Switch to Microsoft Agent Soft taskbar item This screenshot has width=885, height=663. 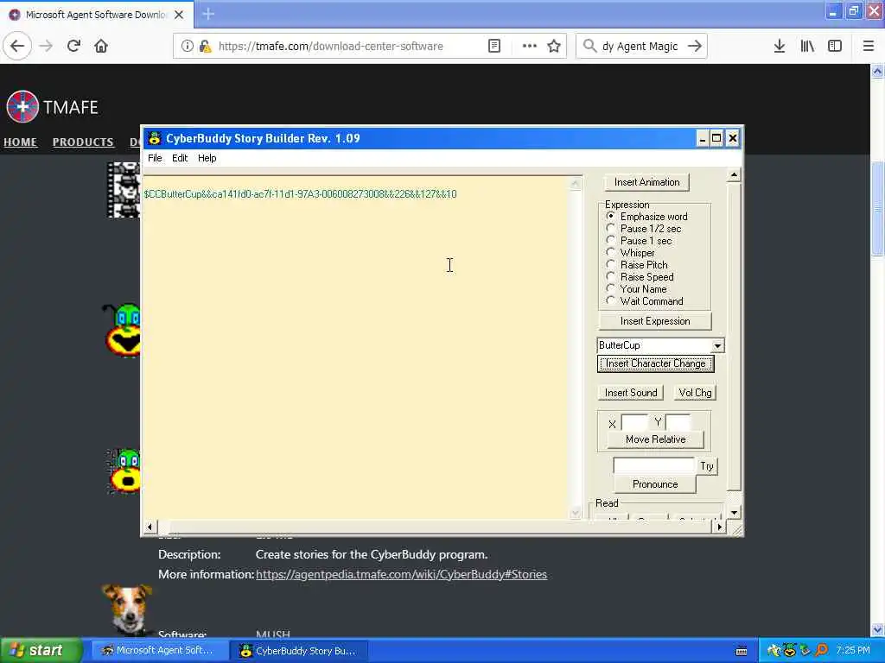[158, 650]
